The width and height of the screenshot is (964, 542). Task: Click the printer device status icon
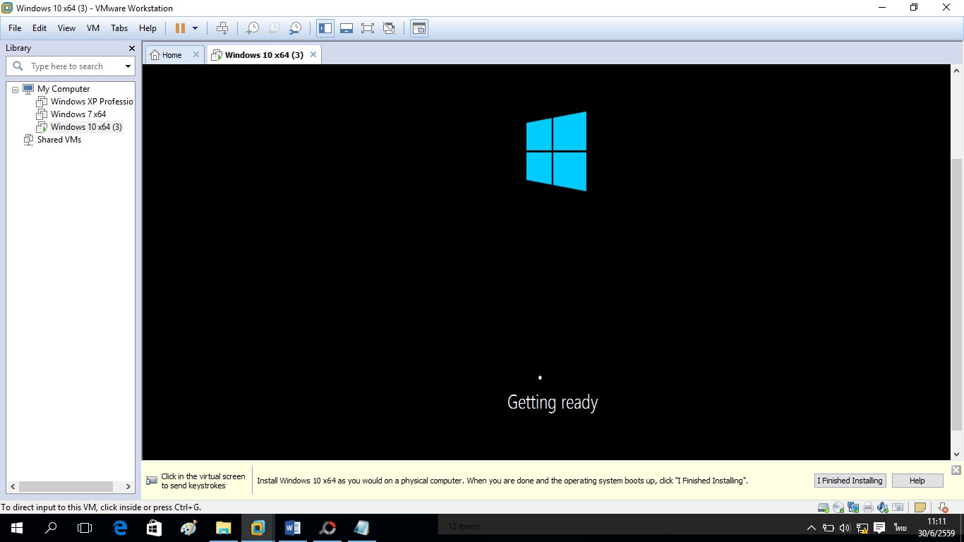point(868,507)
